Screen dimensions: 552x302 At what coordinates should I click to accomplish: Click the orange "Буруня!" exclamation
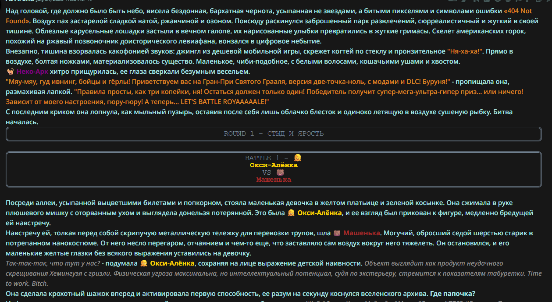tap(435, 82)
